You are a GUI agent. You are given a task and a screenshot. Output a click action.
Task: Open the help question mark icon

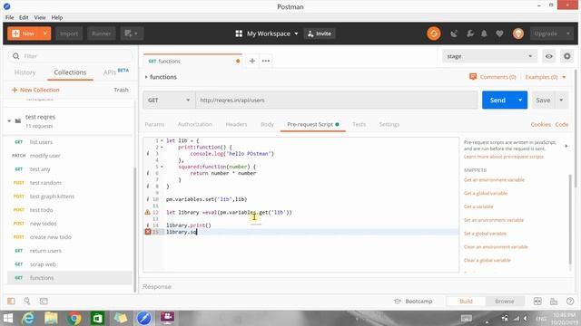point(570,302)
